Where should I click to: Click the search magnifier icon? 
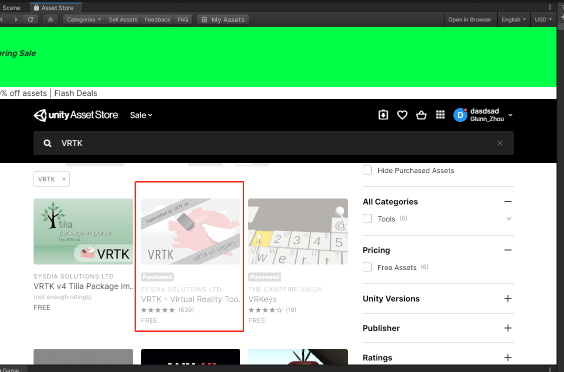(x=48, y=143)
